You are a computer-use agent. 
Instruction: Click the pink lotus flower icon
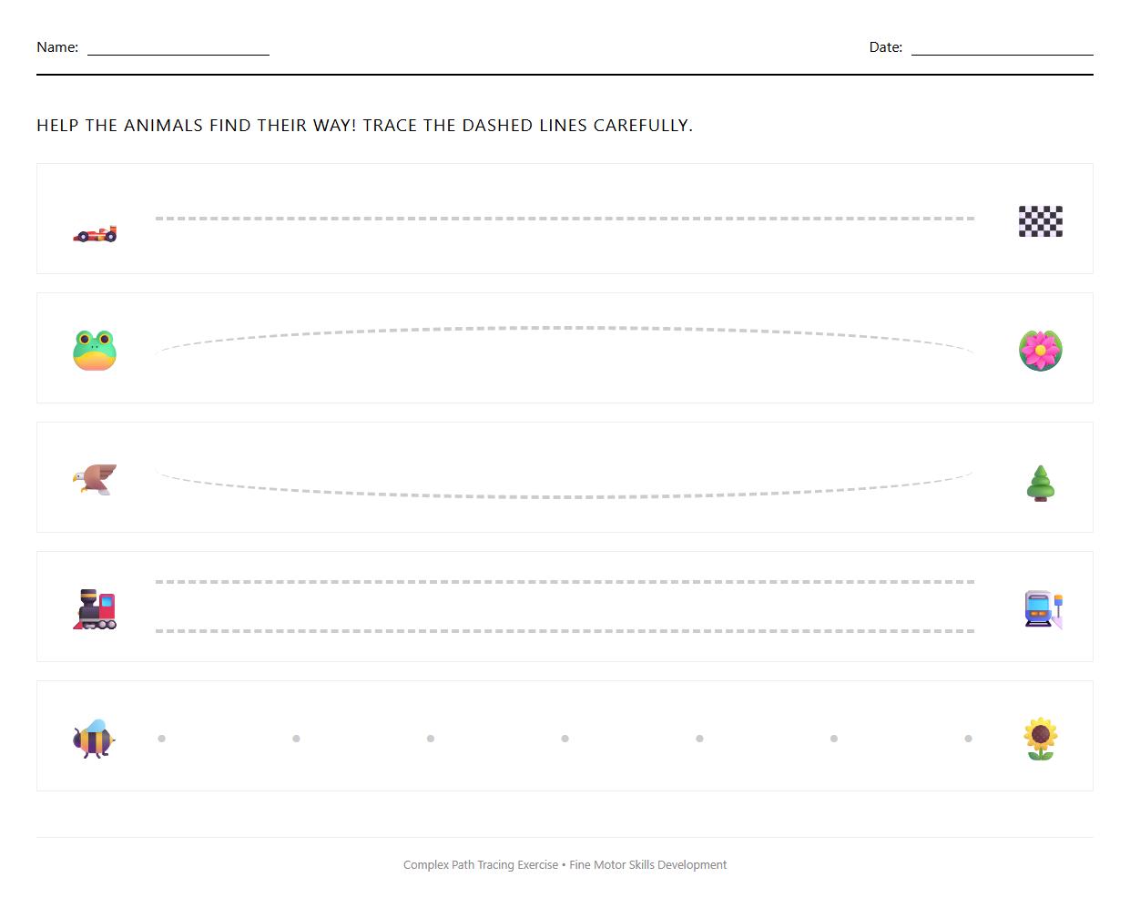pos(1040,350)
